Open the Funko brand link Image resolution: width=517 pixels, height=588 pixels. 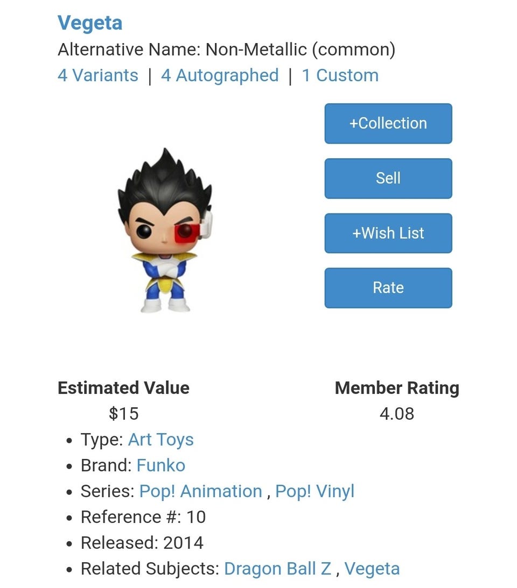click(x=160, y=465)
